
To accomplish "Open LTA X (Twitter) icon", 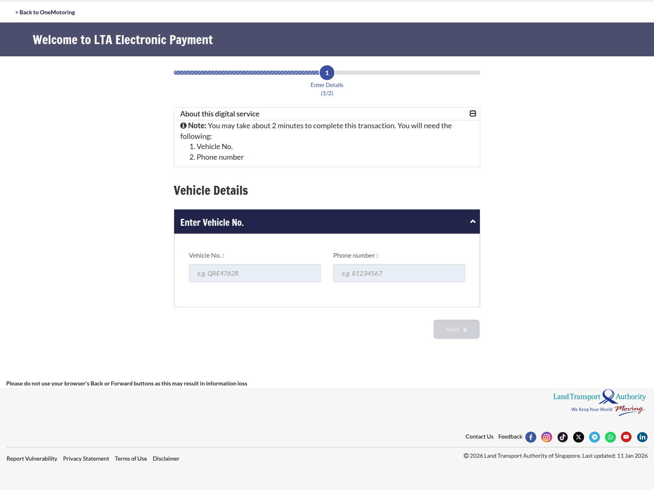I will coord(578,437).
